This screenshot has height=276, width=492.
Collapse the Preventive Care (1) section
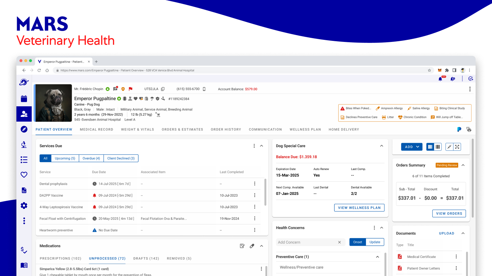click(378, 257)
